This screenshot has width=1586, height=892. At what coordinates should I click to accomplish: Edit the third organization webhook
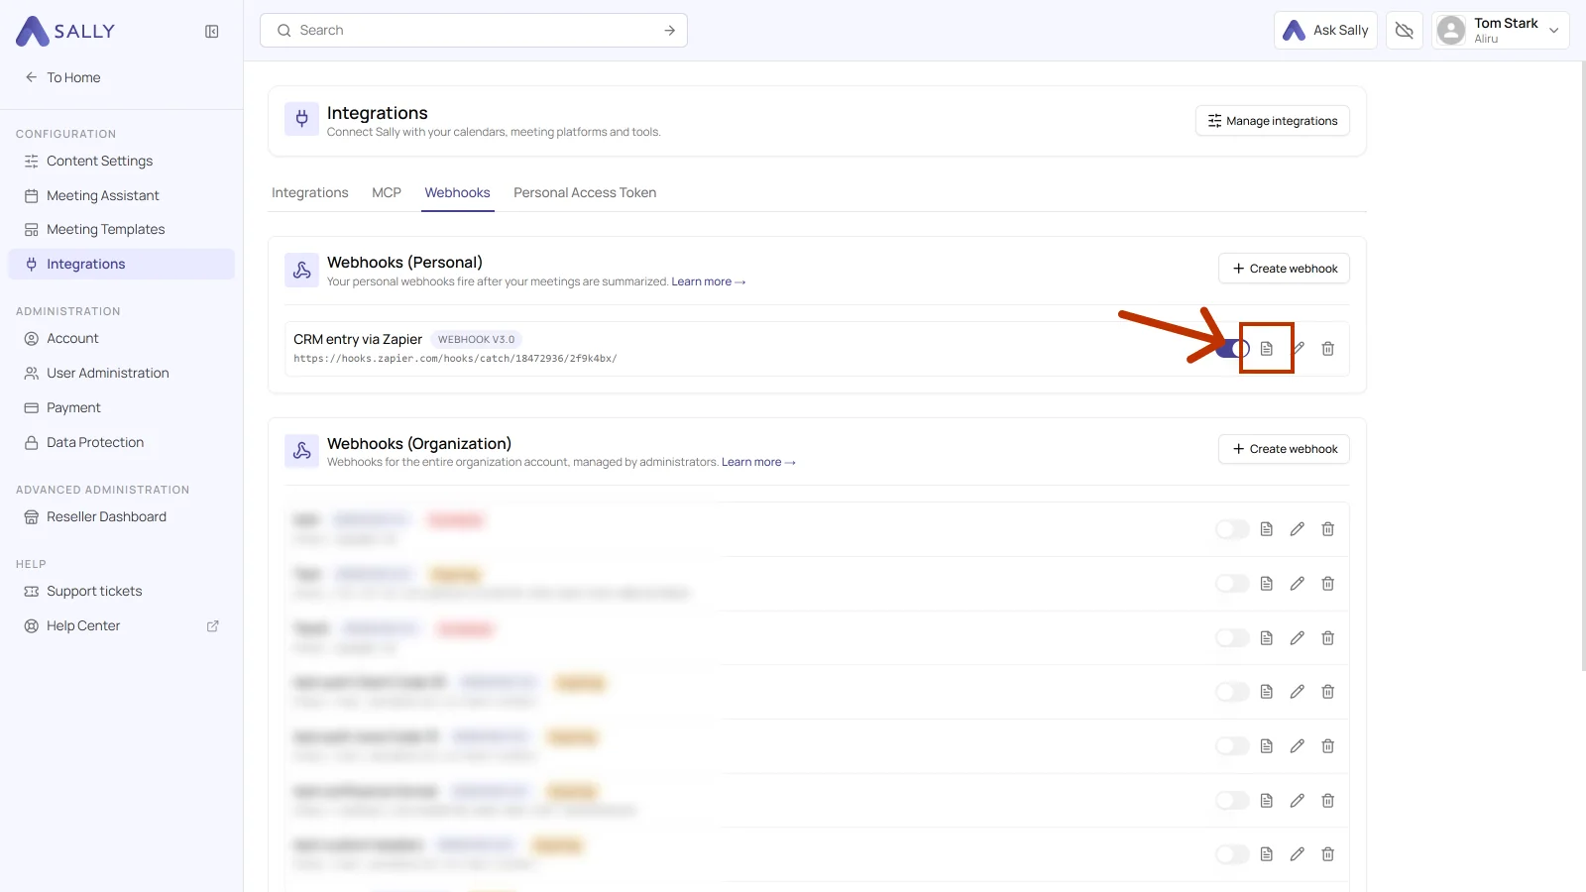pos(1298,638)
